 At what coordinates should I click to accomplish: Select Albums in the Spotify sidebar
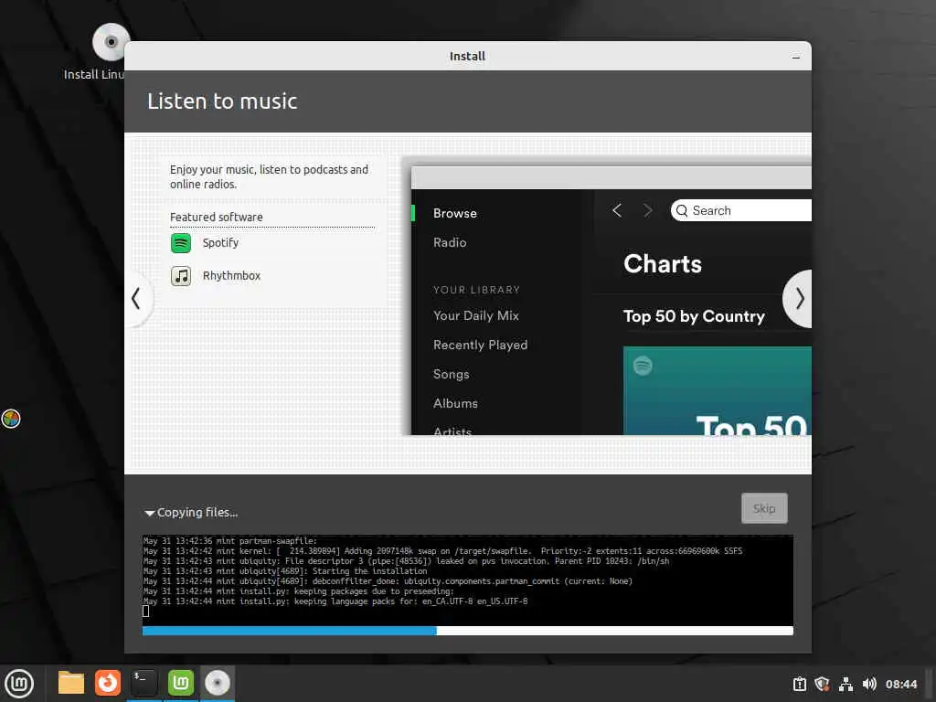455,403
